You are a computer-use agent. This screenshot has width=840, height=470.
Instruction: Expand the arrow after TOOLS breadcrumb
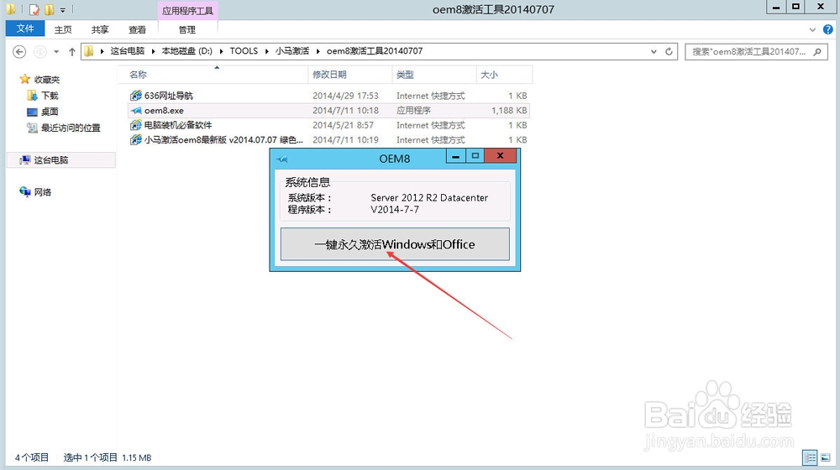tap(266, 51)
